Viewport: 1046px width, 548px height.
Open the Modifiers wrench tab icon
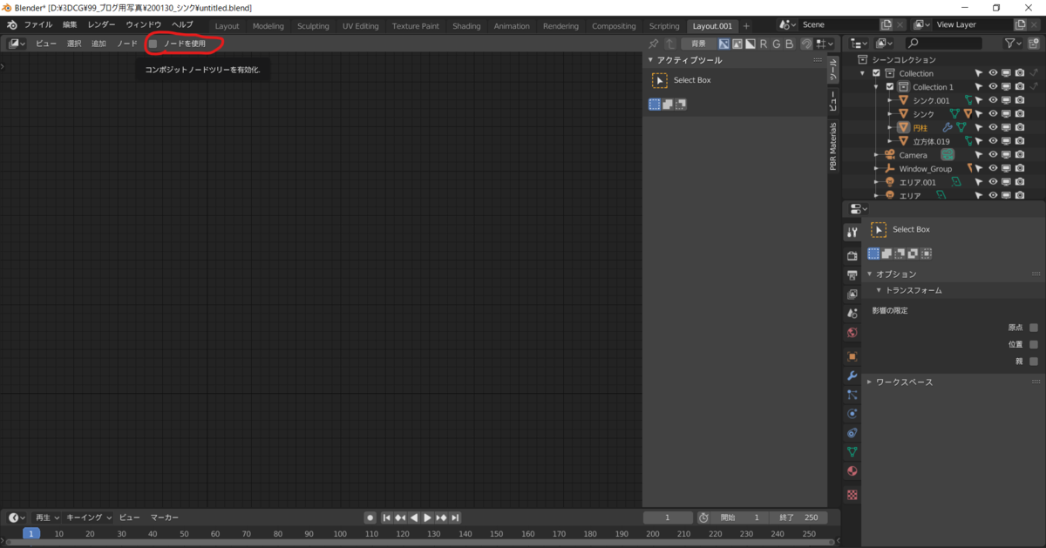852,375
